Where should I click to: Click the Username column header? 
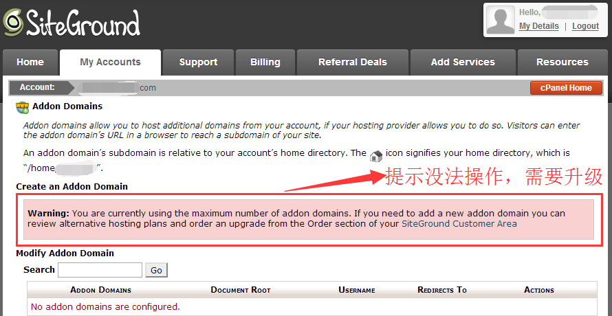357,290
